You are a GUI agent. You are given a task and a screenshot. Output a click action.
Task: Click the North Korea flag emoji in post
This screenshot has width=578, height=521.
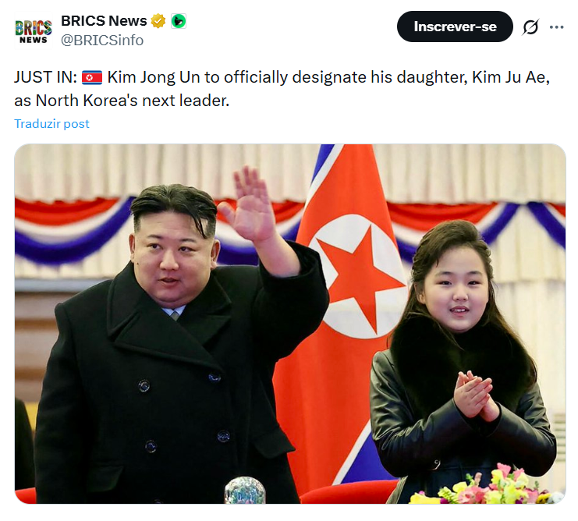[92, 78]
